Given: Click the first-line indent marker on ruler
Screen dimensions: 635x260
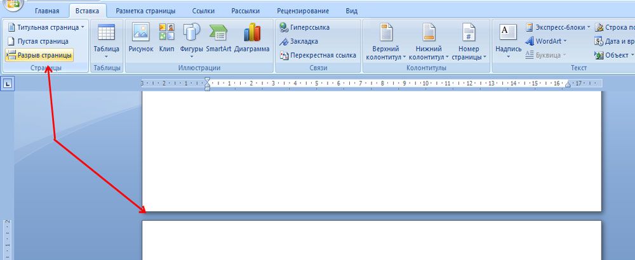Looking at the screenshot, I should coord(207,80).
